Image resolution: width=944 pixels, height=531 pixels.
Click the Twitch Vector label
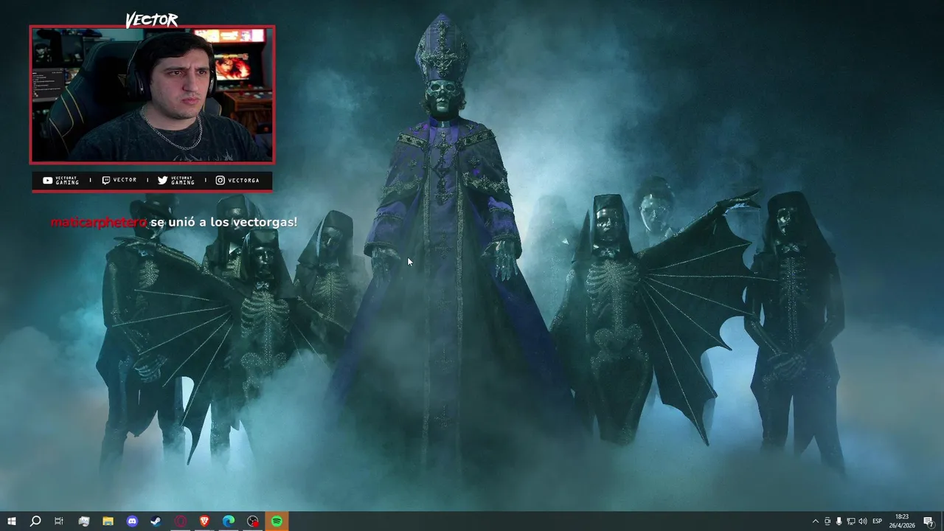tap(119, 180)
